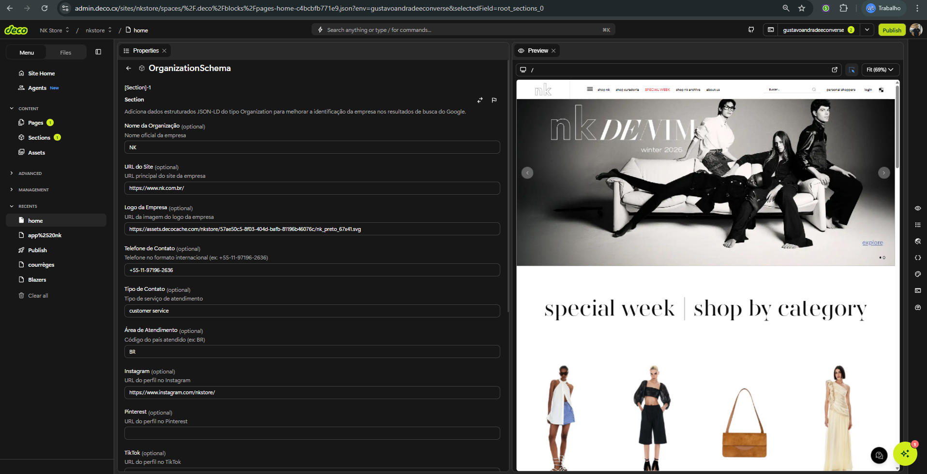Open preview in new tab via external link icon
927x474 pixels.
tap(835, 70)
